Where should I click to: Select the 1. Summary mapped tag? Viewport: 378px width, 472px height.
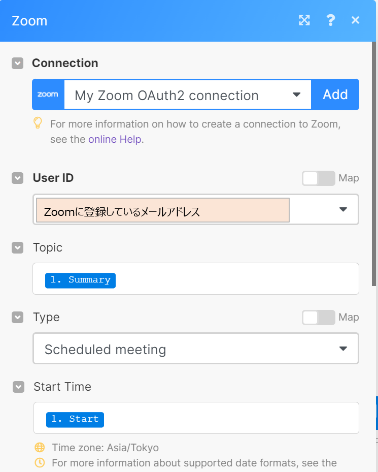[80, 280]
